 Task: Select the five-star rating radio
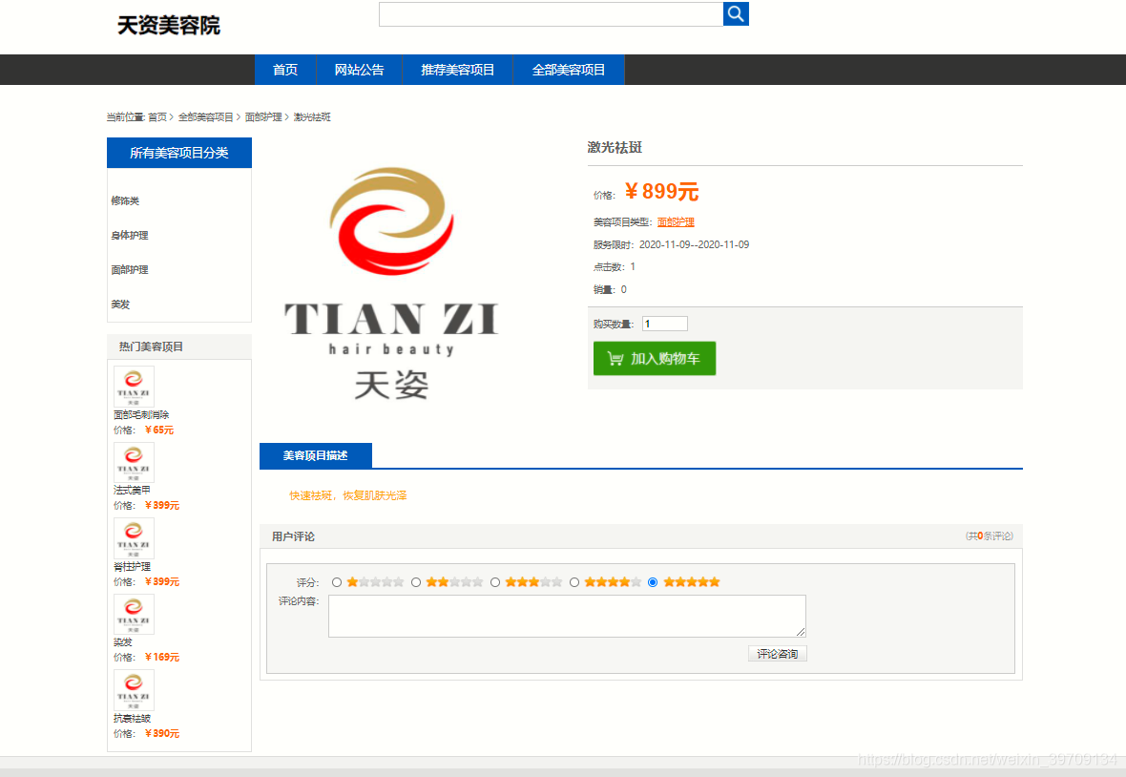(653, 582)
